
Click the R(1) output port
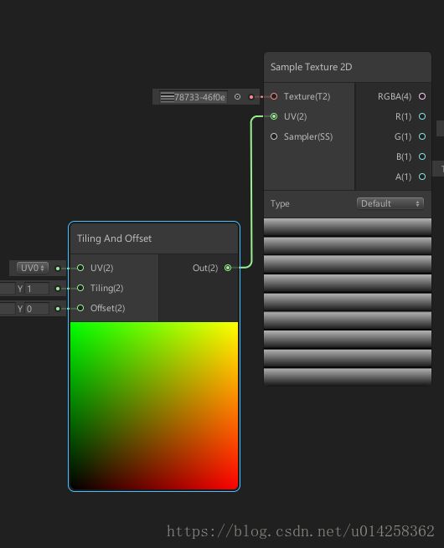[422, 116]
